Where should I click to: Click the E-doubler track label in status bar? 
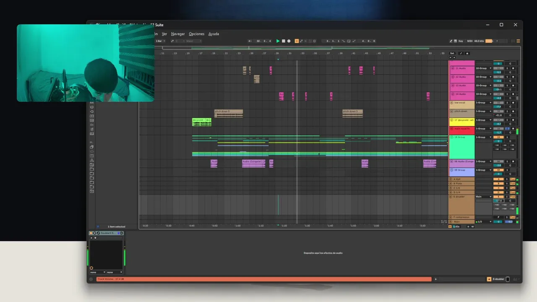pos(498,279)
